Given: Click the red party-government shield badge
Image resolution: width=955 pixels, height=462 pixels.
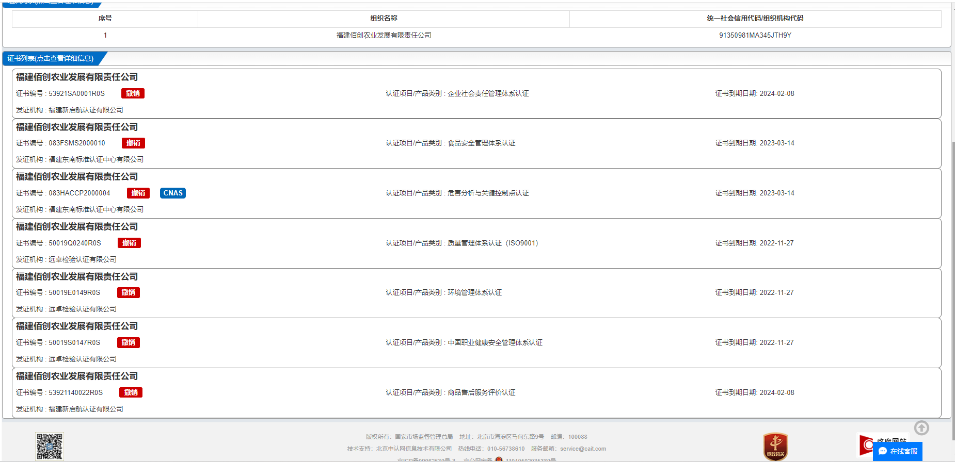Looking at the screenshot, I should [775, 446].
